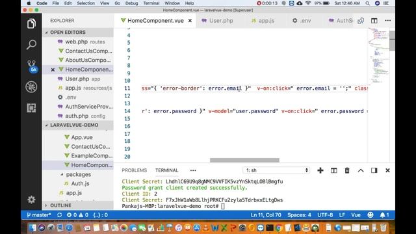Open the Debug view in activity bar
416x234 pixels.
point(31,87)
